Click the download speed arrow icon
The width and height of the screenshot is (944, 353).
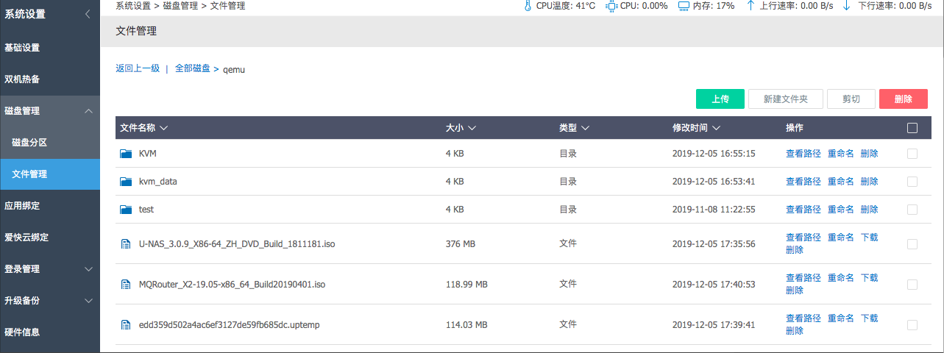coord(846,6)
